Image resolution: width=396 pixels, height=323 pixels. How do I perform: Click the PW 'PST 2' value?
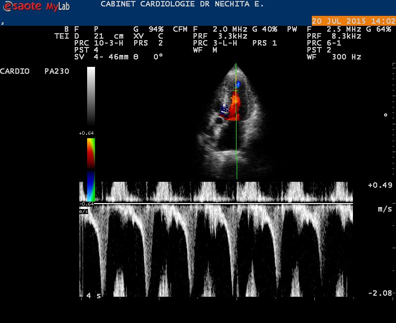click(x=319, y=50)
